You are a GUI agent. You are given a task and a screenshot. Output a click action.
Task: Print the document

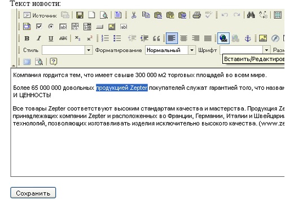(x=197, y=15)
